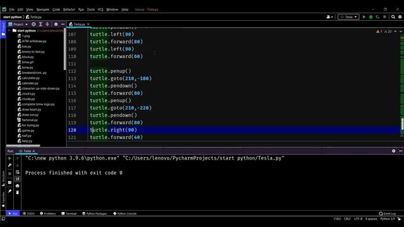Viewport: 404px width, 227px height.
Task: Open the Refactor menu
Action: (69, 9)
